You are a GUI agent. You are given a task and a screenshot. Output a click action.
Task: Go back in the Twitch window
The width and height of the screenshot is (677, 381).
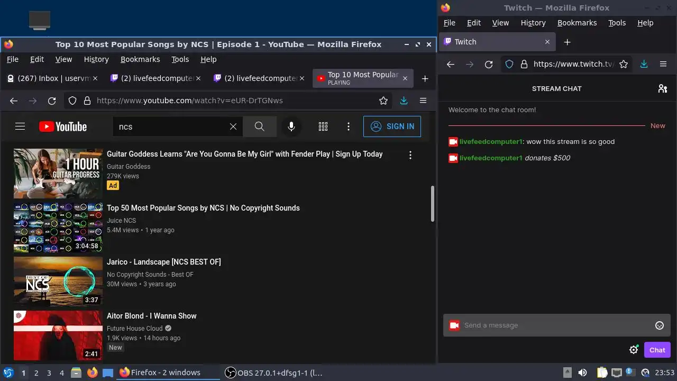[451, 64]
